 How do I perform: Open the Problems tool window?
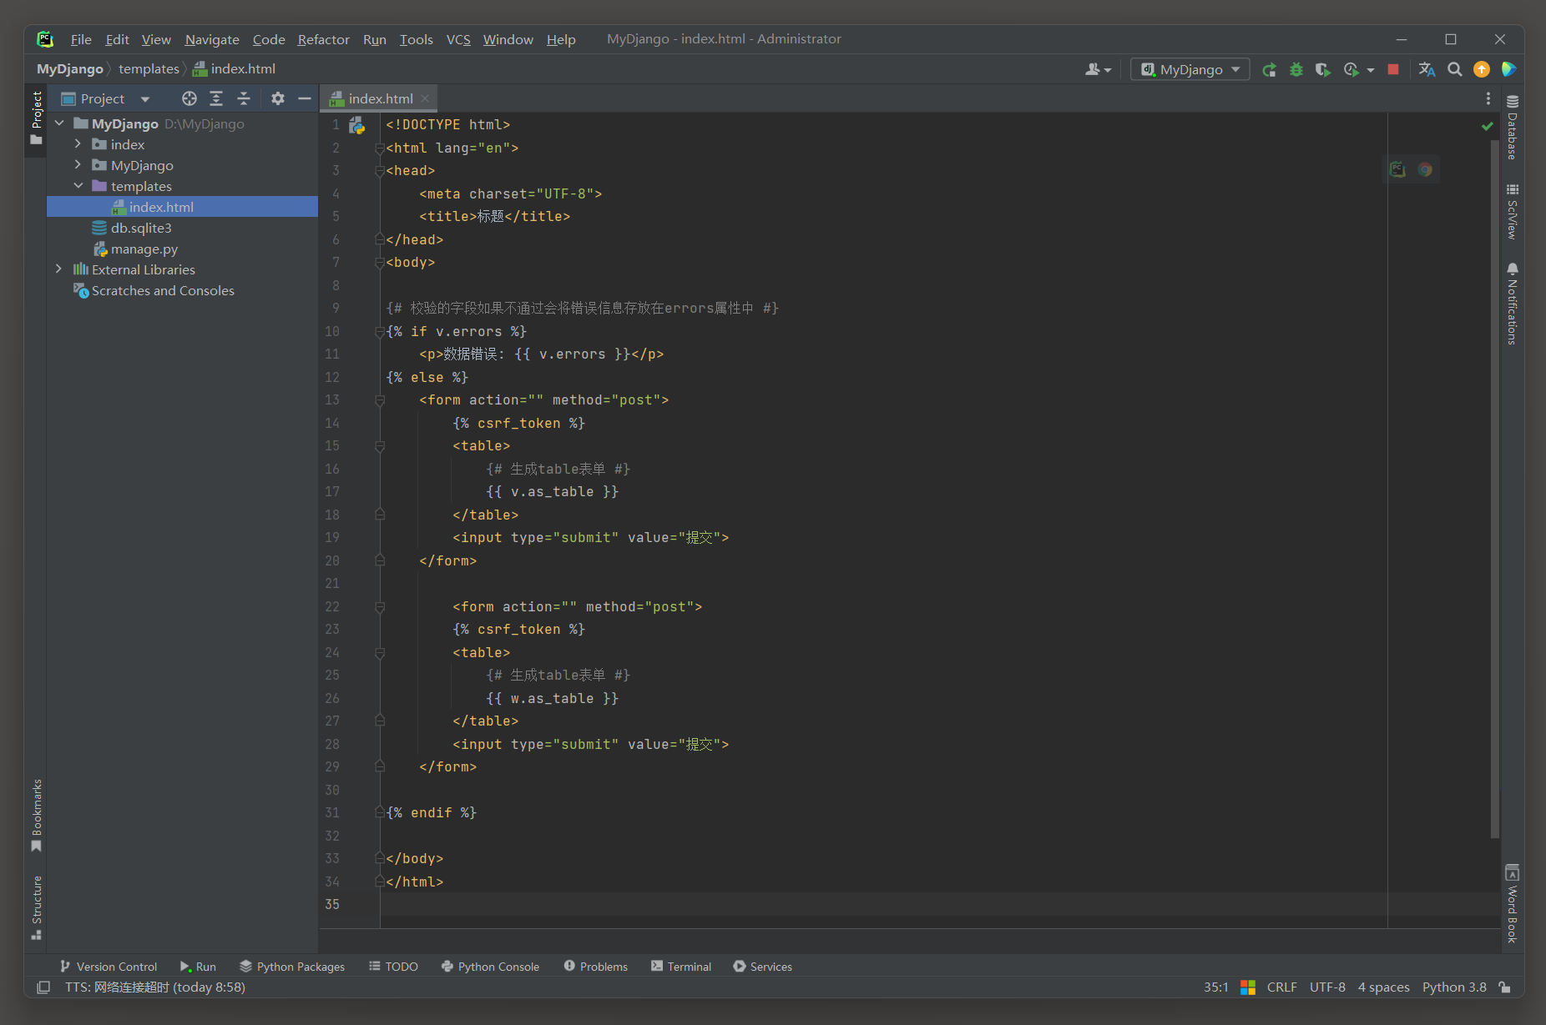[595, 967]
